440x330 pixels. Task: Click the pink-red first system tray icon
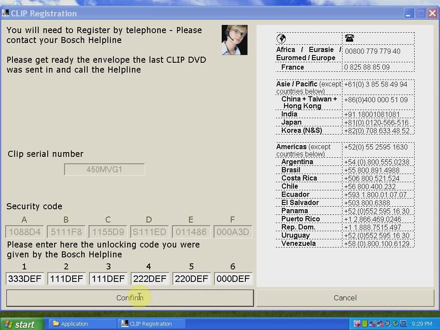coord(357,324)
